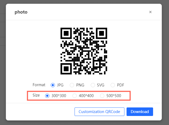Click the 'Format' row label
The height and width of the screenshot is (125, 169).
coord(39,85)
